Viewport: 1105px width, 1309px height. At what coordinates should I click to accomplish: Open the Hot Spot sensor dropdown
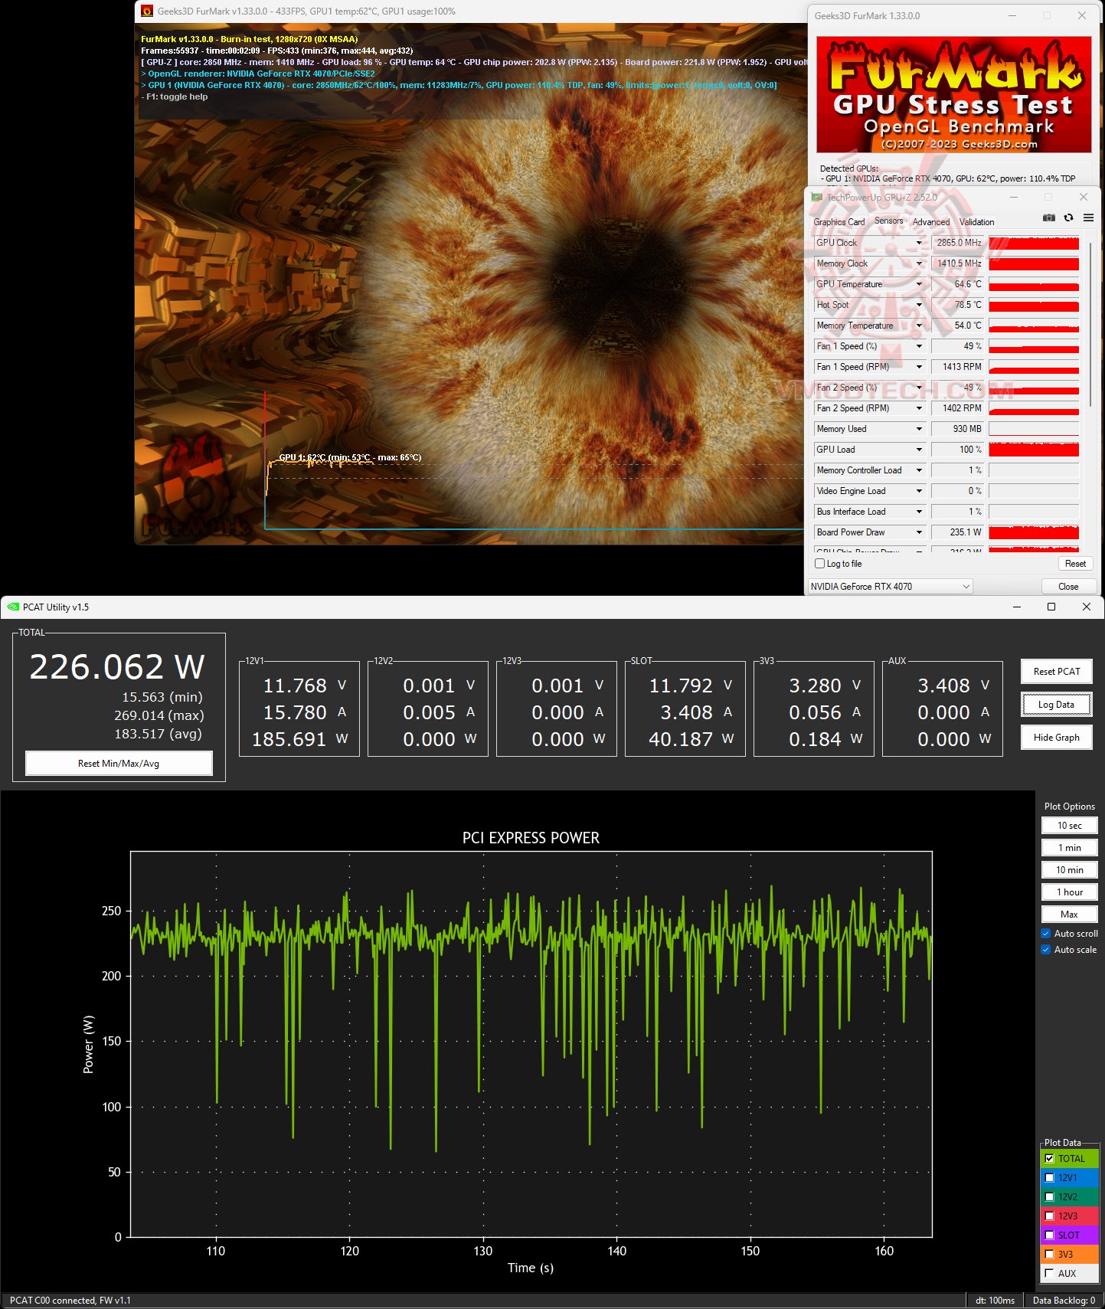click(x=919, y=305)
